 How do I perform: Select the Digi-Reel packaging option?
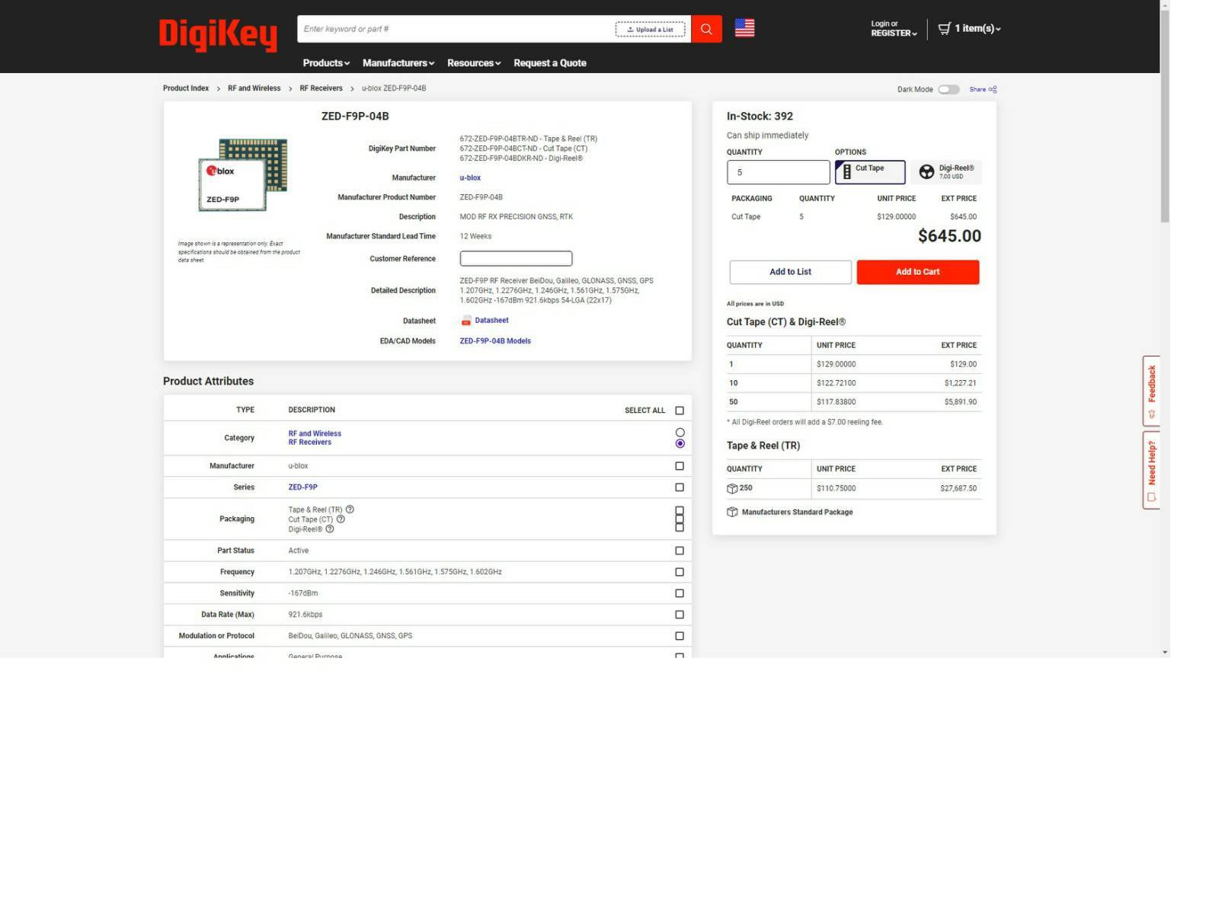tap(946, 172)
